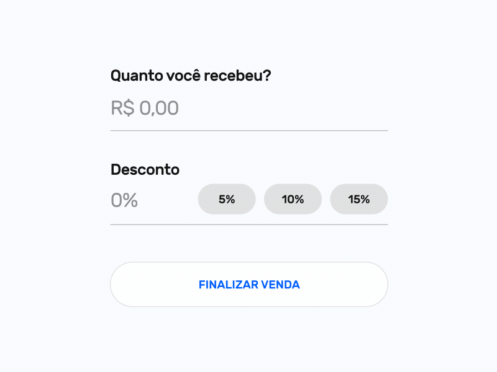Click the word VENDA in the finalize button
This screenshot has height=372, width=497.
pos(281,285)
